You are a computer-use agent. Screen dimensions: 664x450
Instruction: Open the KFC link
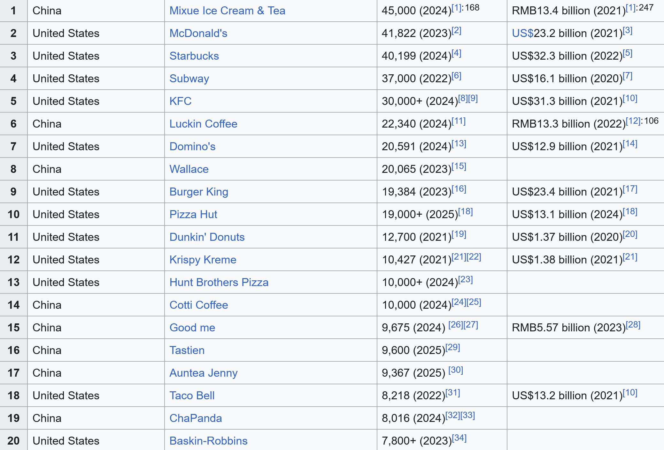pyautogui.click(x=180, y=101)
